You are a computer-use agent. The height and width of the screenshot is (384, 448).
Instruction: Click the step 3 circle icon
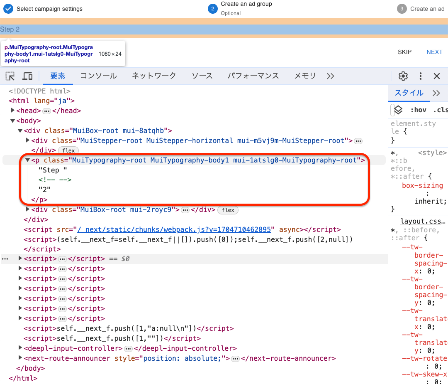coord(402,9)
